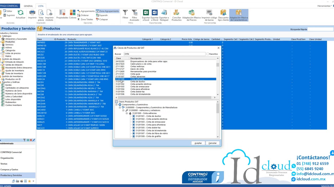
Task: Select tree item 31201505 Cinta doble faz
Action: 148,128
